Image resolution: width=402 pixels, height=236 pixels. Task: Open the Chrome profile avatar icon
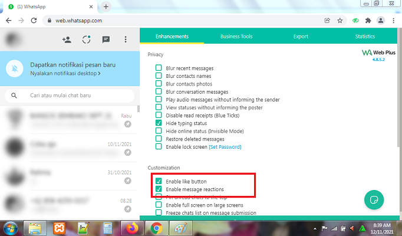(x=381, y=21)
